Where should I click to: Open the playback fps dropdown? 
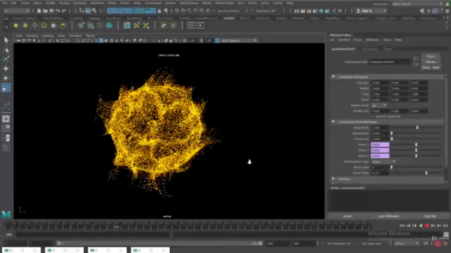point(407,244)
